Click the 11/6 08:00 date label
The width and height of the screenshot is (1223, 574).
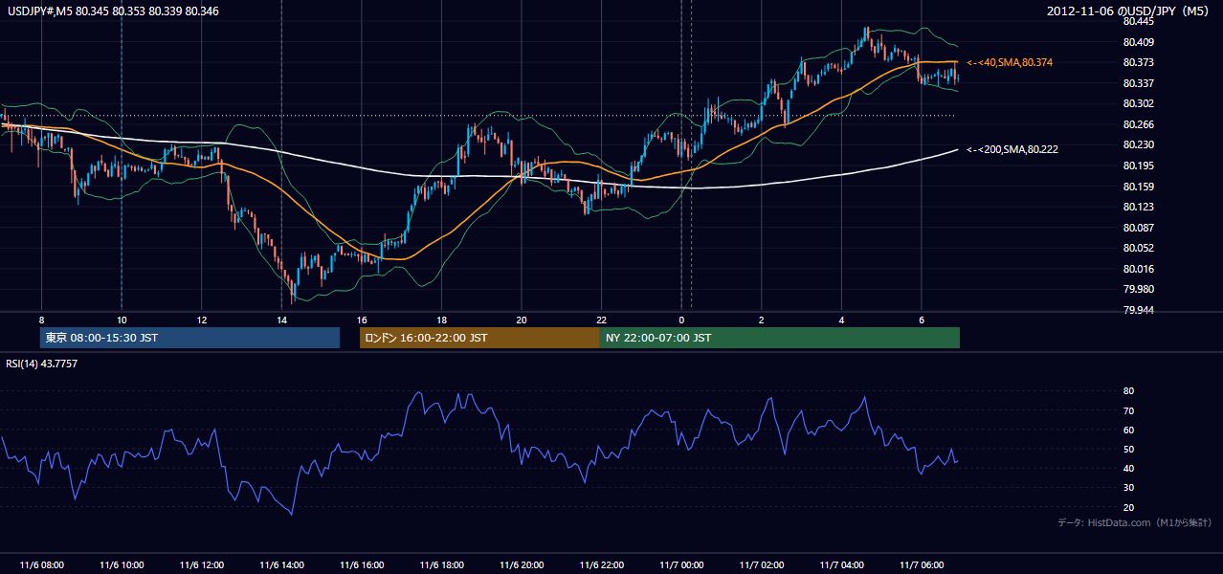pyautogui.click(x=41, y=564)
